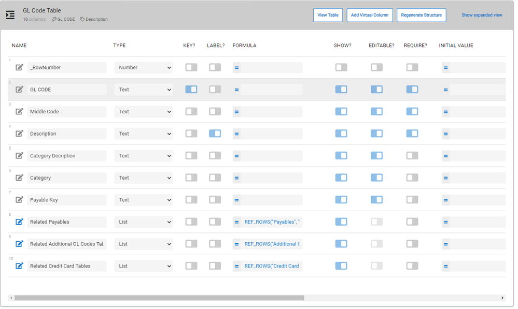Click the Category Decription name field

(67, 156)
